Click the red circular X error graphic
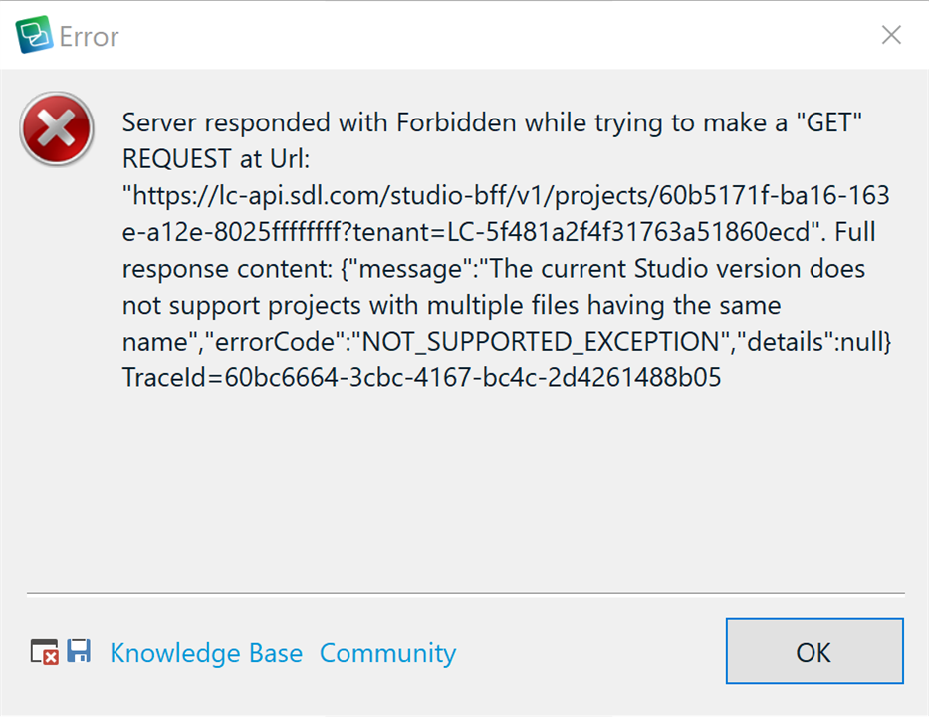 click(56, 128)
